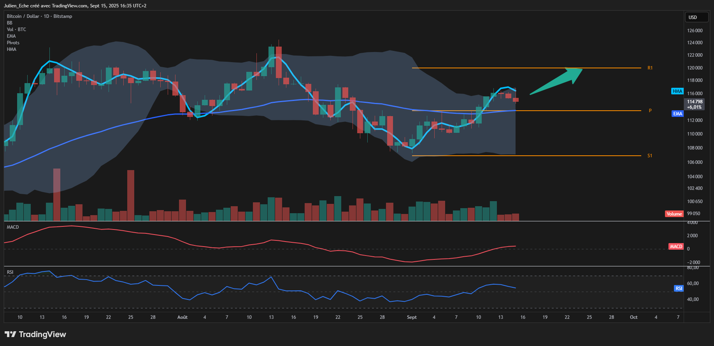714x346 pixels.
Task: Open the USD currency selector
Action: (696, 17)
